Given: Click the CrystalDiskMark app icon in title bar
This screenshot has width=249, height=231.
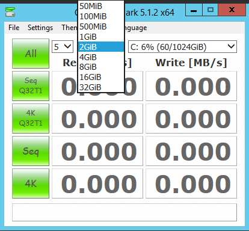Looking at the screenshot, I should 10,12.
